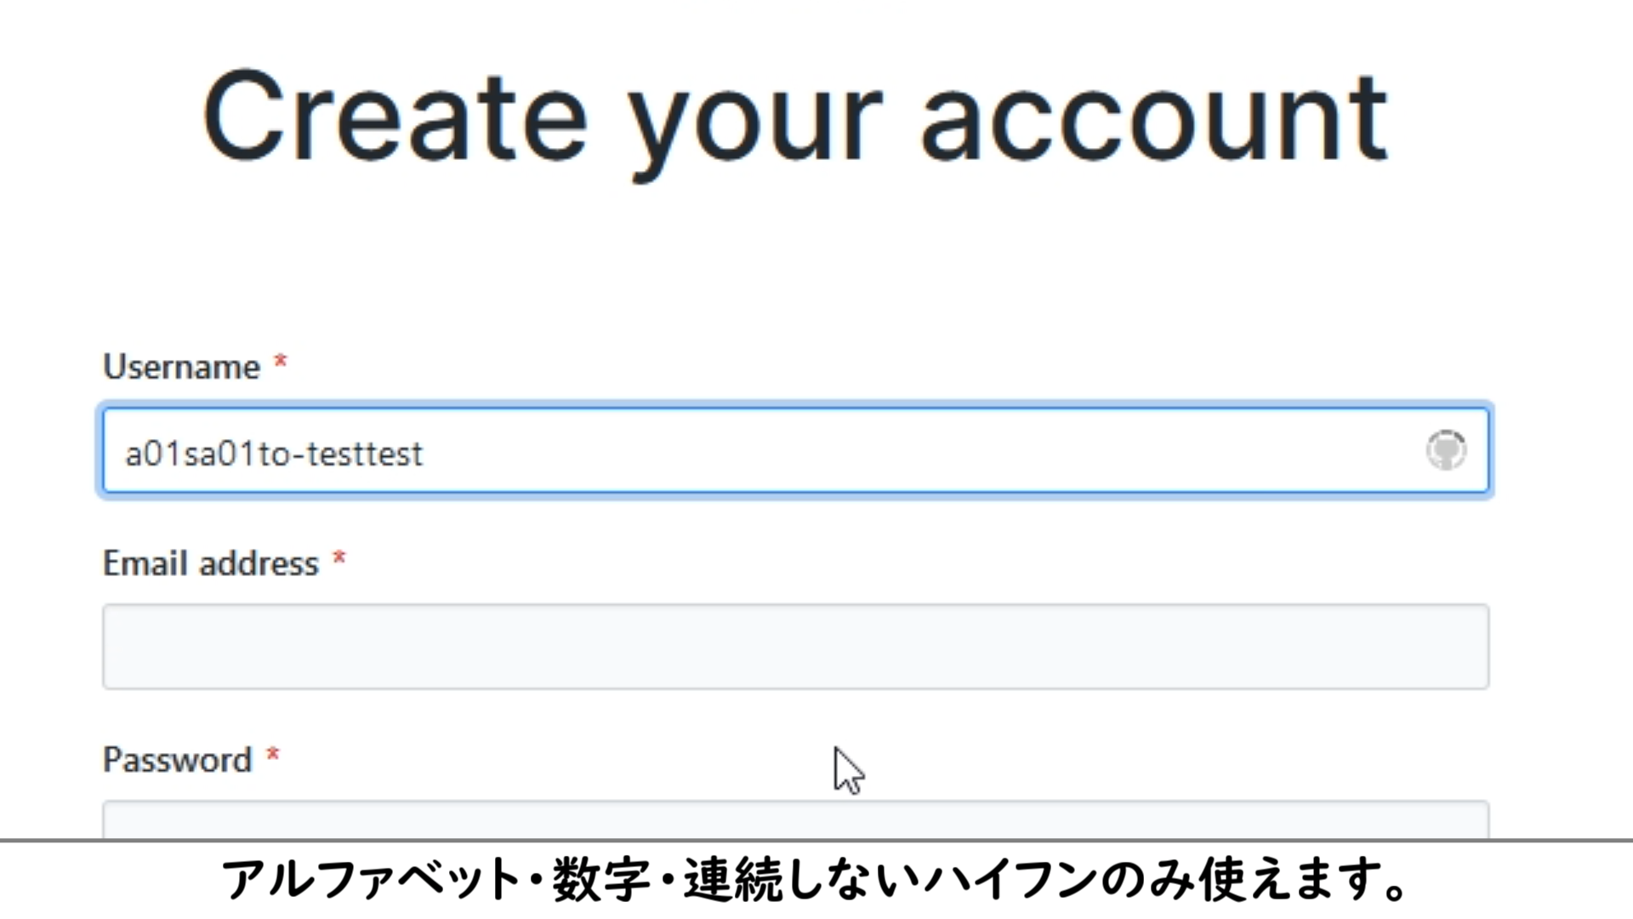Image resolution: width=1633 pixels, height=919 pixels.
Task: Click the red asterisk beside Password
Action: pyautogui.click(x=273, y=756)
